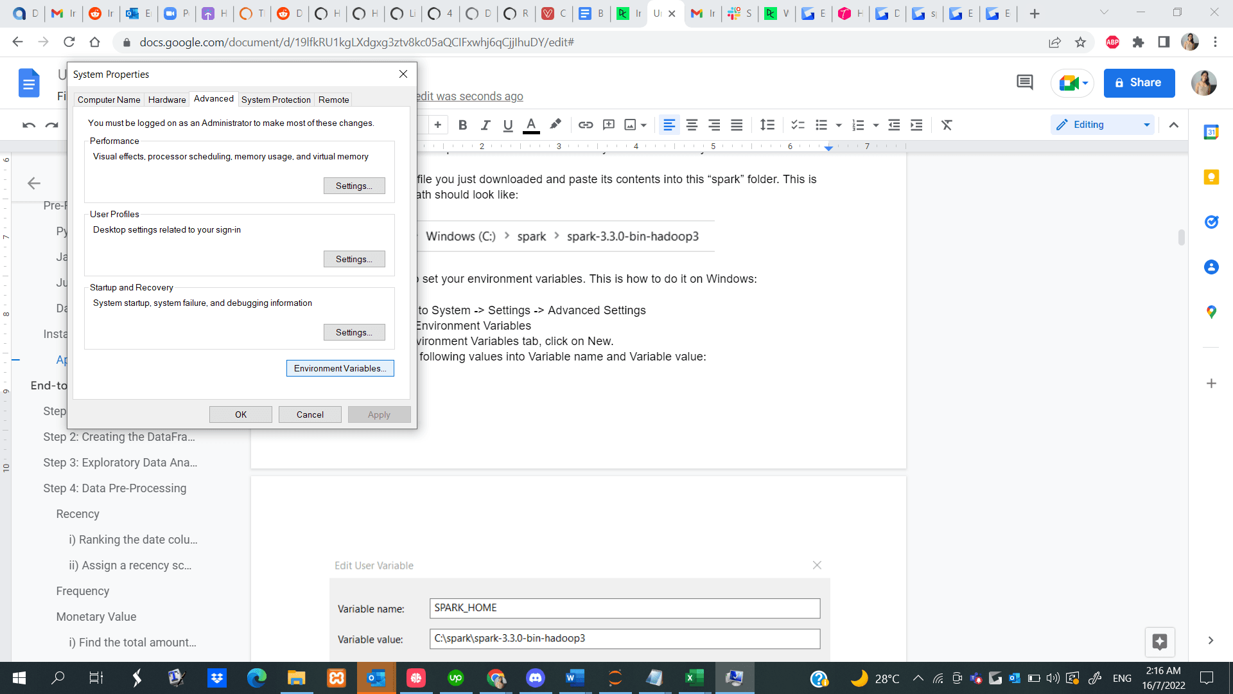The width and height of the screenshot is (1233, 694).
Task: Click the Google Docs home icon
Action: coord(29,83)
